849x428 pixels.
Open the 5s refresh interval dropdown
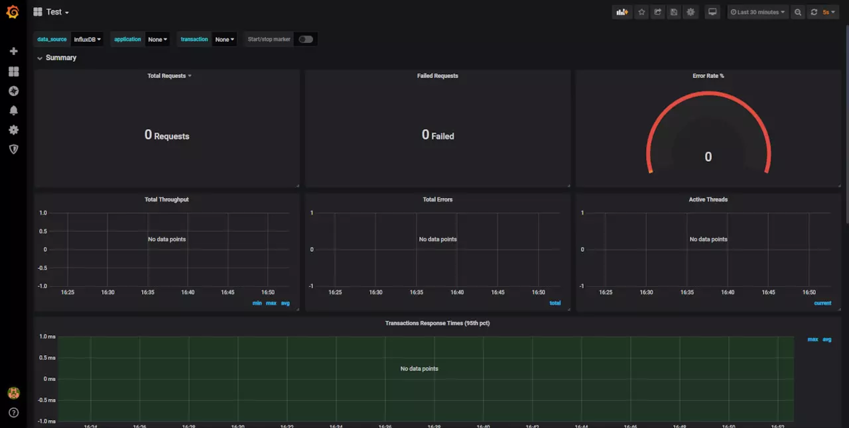[x=829, y=12]
